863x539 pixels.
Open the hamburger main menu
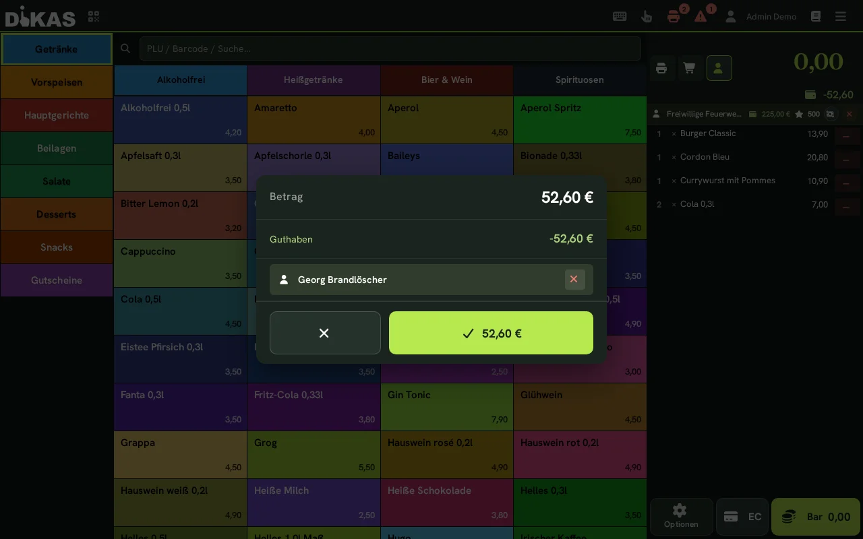pyautogui.click(x=841, y=17)
